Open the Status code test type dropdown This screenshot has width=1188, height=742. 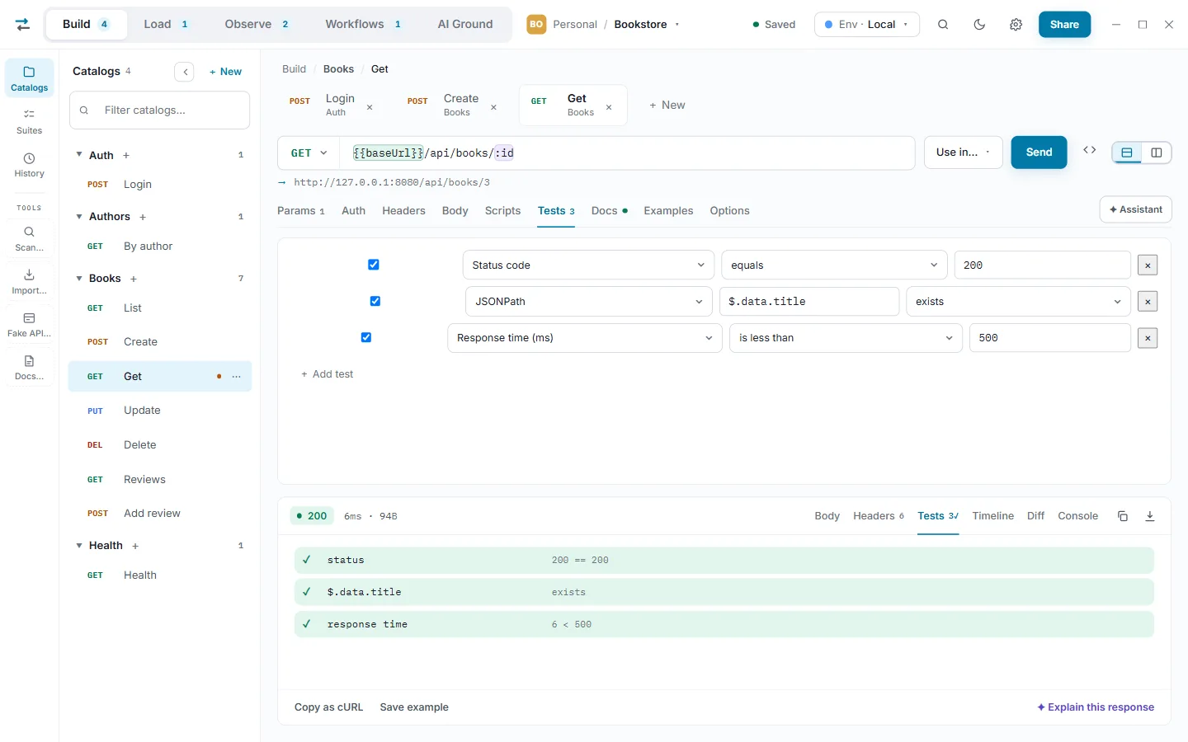pyautogui.click(x=588, y=265)
